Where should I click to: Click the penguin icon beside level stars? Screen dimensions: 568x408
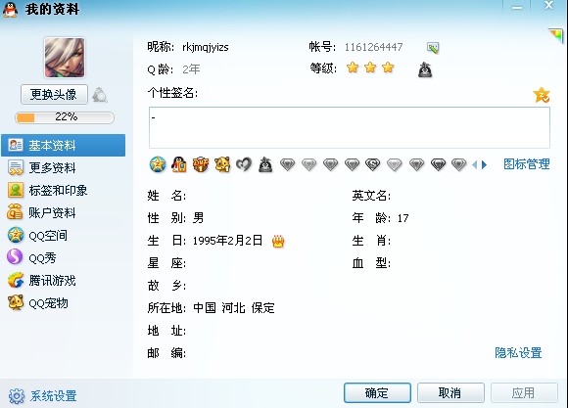(425, 69)
